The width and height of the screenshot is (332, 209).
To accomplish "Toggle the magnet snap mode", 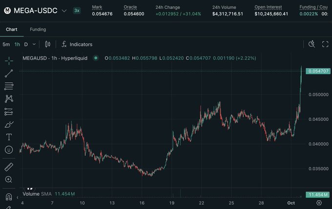I will pos(9,197).
